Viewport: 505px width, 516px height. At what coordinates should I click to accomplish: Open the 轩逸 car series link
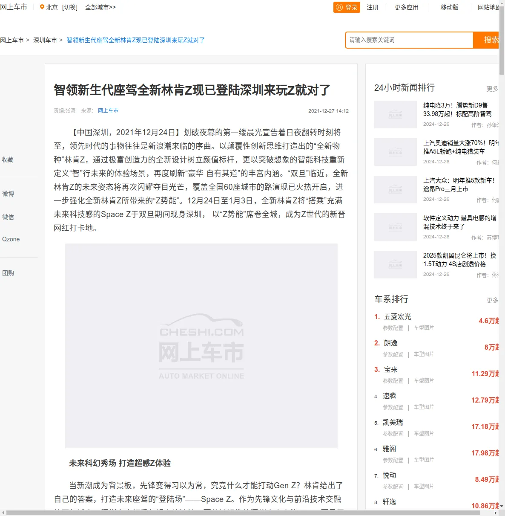389,502
